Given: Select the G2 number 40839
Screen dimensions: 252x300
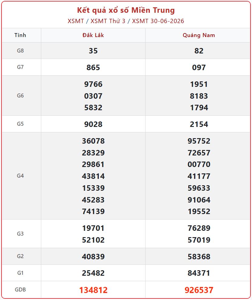Looking at the screenshot, I should click(93, 256).
